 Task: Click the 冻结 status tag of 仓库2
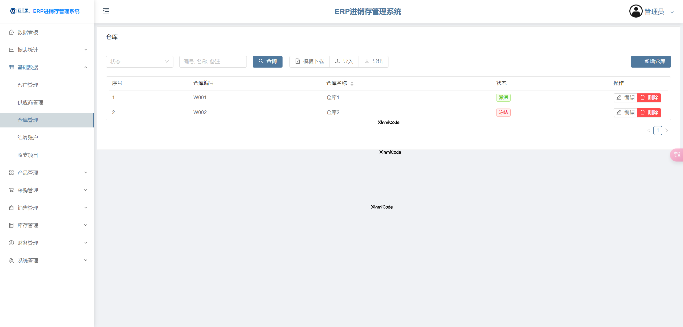point(503,112)
